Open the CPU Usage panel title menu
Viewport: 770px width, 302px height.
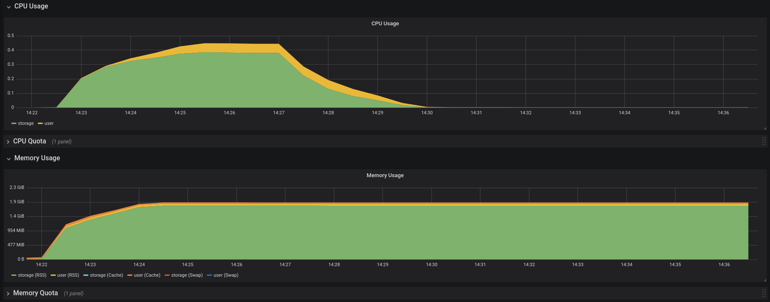[x=385, y=24]
